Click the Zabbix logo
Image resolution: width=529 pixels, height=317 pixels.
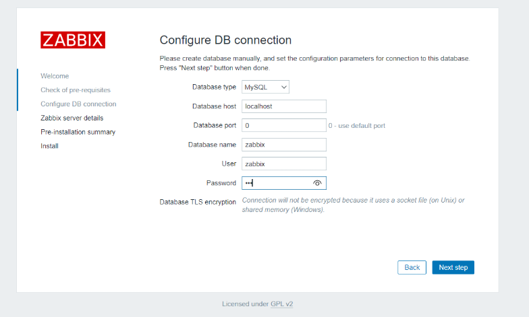(x=72, y=40)
